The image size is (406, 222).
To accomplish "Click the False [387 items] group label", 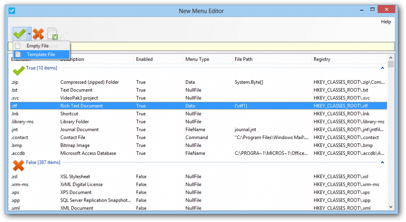I will (43, 162).
